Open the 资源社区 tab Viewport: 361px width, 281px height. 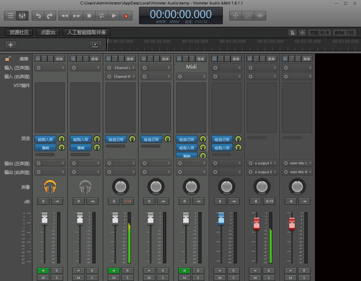coord(19,32)
